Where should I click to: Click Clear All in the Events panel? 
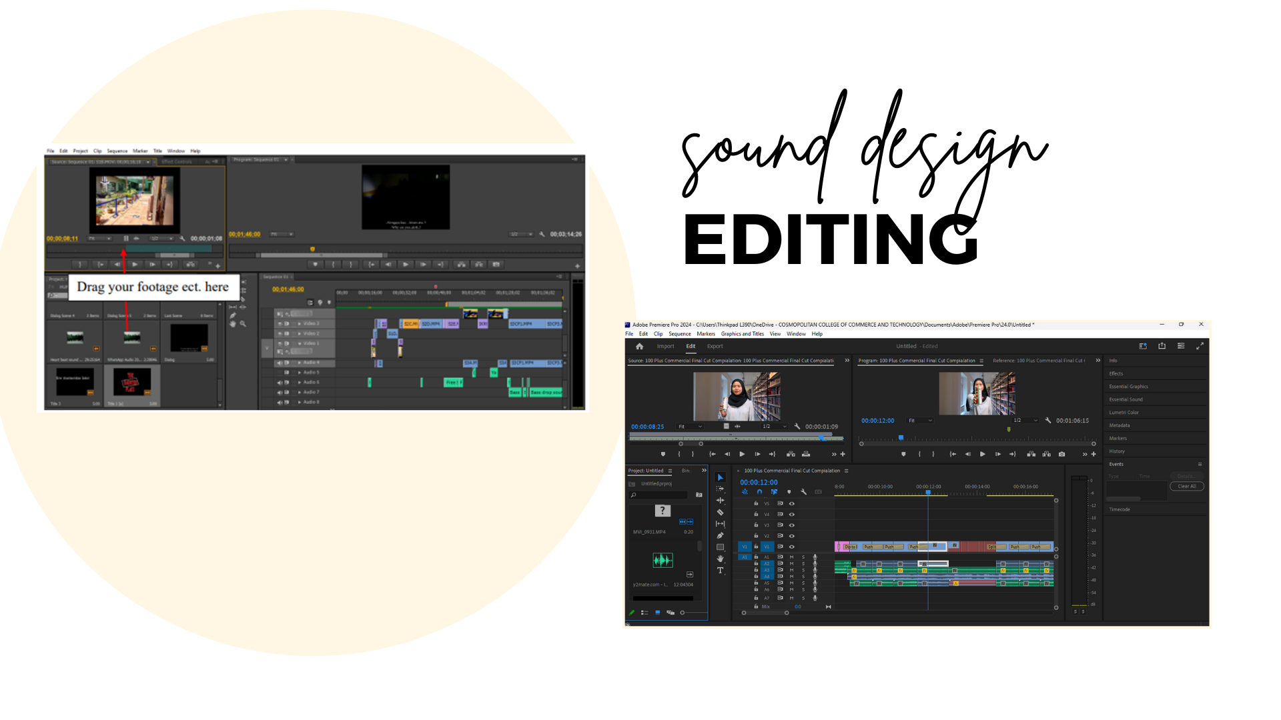point(1187,487)
